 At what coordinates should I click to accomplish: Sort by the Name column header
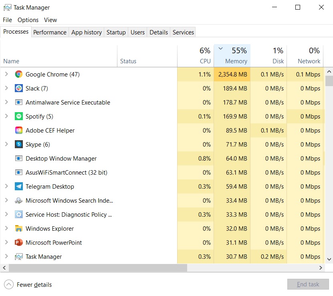point(59,56)
